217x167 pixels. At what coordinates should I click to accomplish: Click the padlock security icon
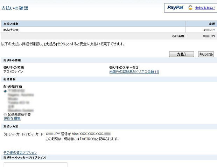[x=190, y=7]
